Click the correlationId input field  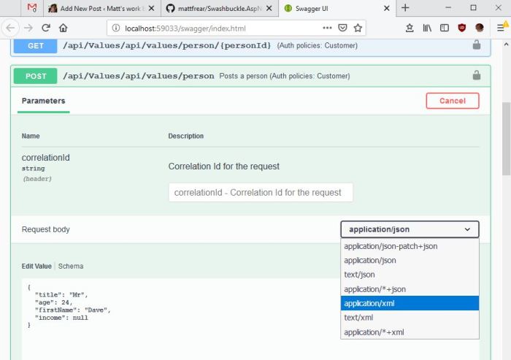[x=261, y=193]
